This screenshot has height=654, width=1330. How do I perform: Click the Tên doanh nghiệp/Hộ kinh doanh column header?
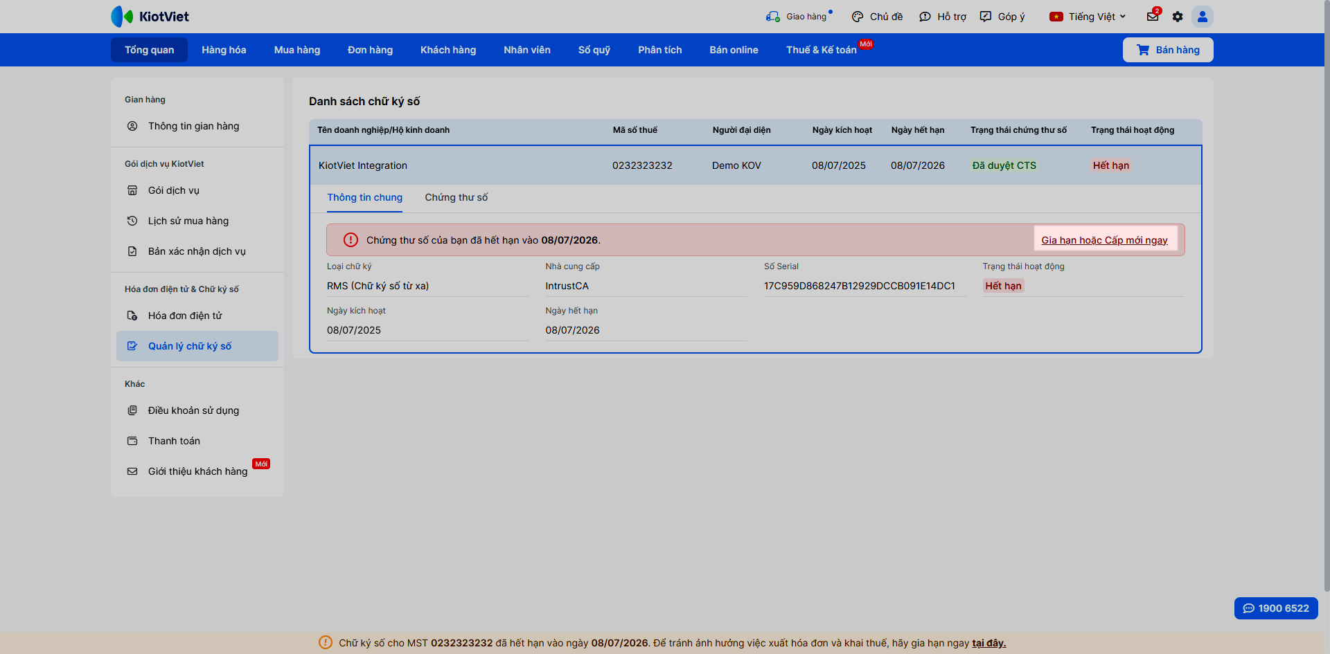point(383,130)
